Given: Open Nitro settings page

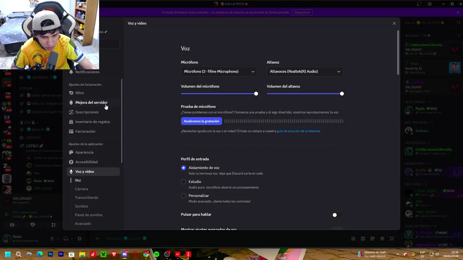Looking at the screenshot, I should tap(93, 93).
